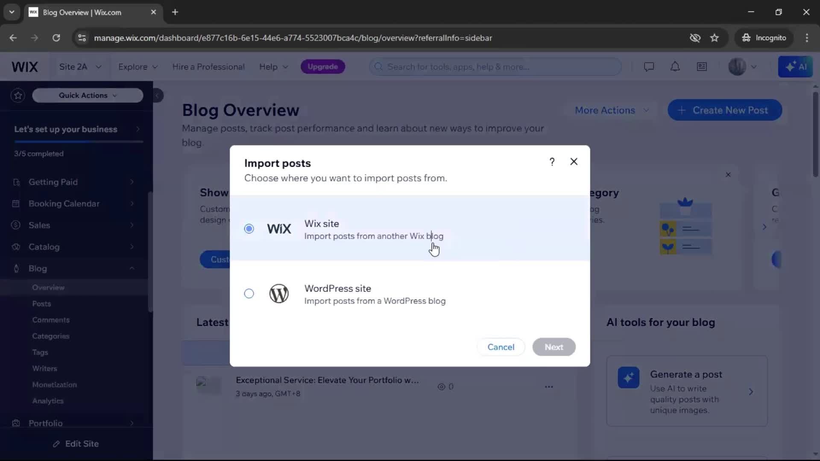Open help for Import posts dialog
820x461 pixels.
tap(552, 162)
